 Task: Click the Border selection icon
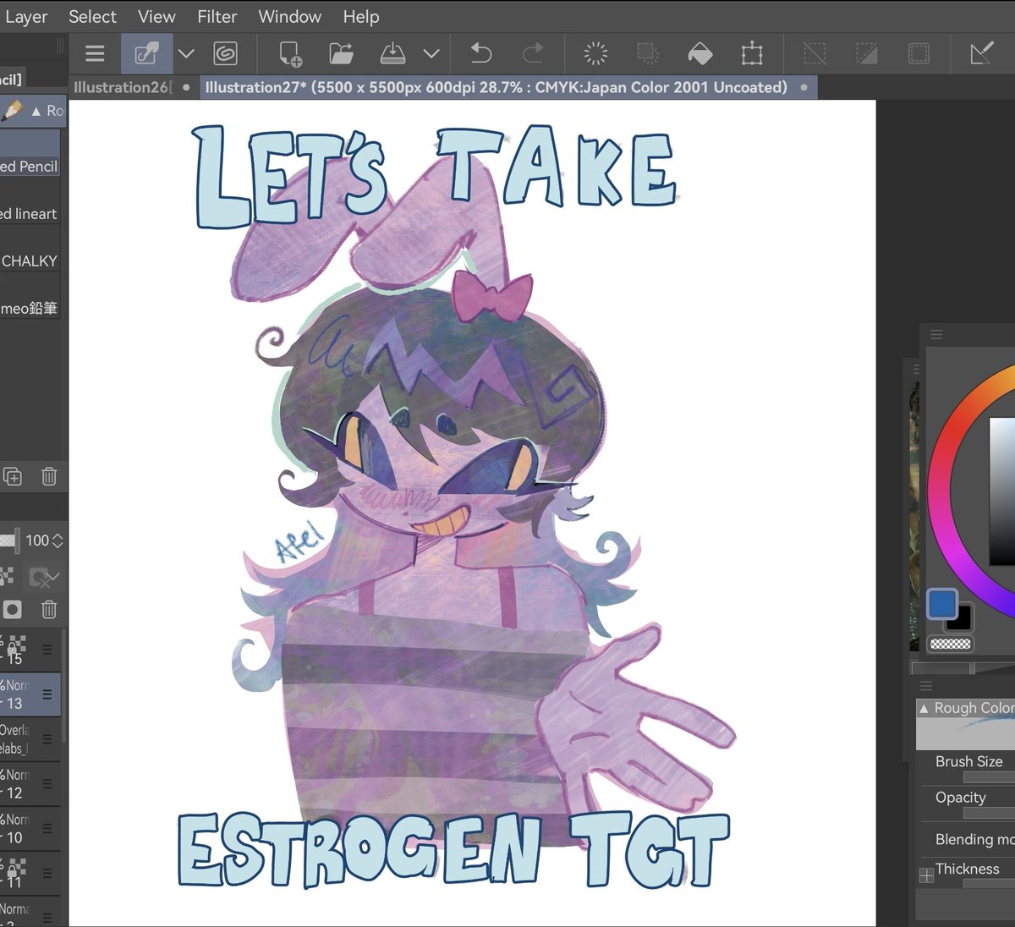(x=919, y=54)
